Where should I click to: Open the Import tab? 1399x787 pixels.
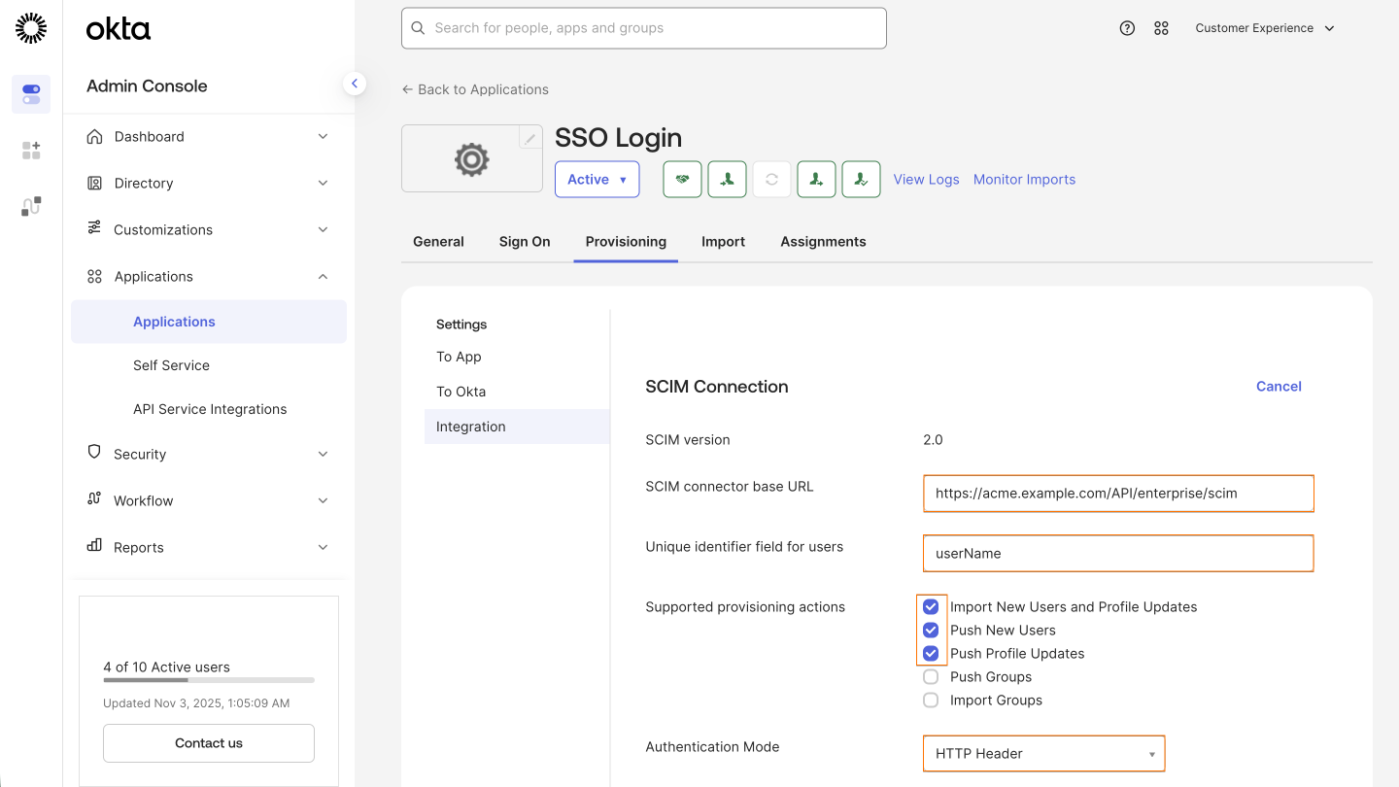(x=723, y=241)
